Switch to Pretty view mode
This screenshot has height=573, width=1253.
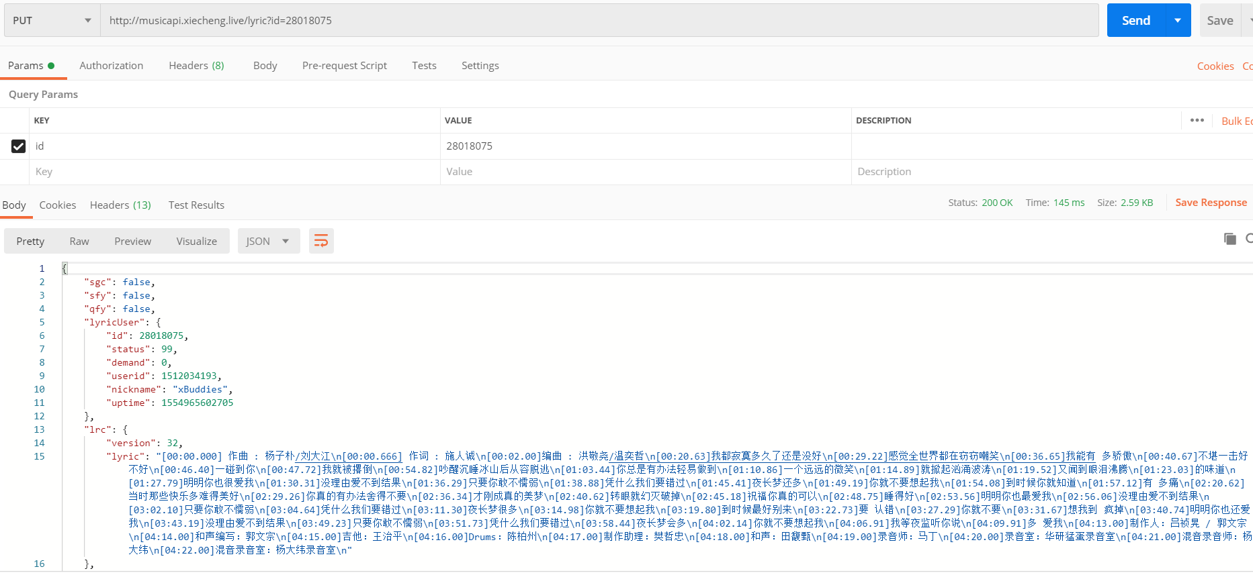[30, 241]
